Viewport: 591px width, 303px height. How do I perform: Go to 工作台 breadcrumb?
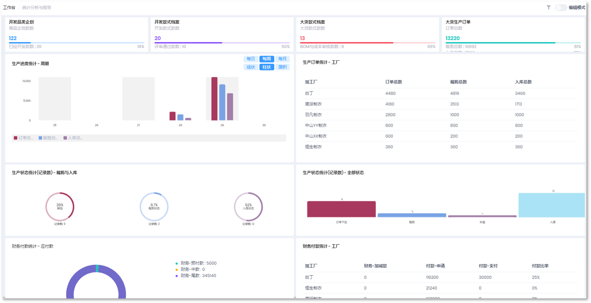click(9, 7)
